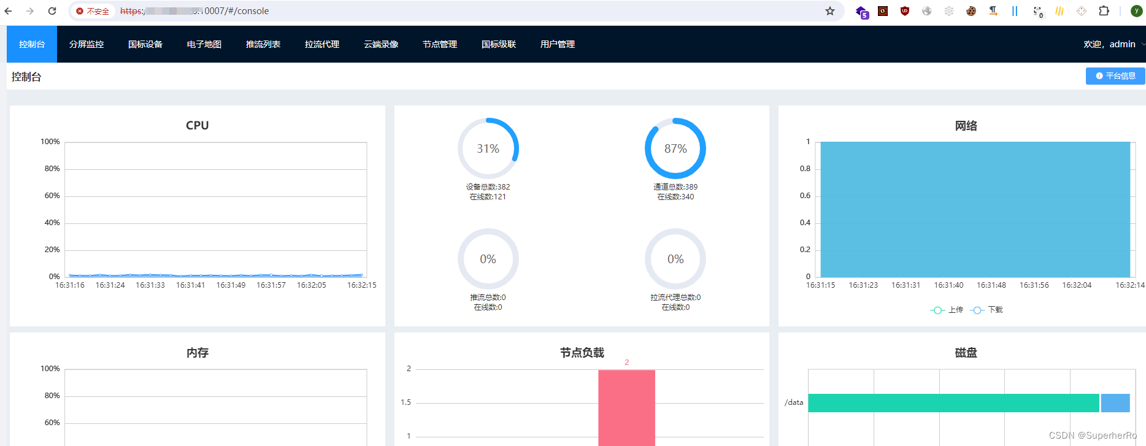Click the 磁盘 chart title
The height and width of the screenshot is (446, 1146).
pyautogui.click(x=966, y=353)
